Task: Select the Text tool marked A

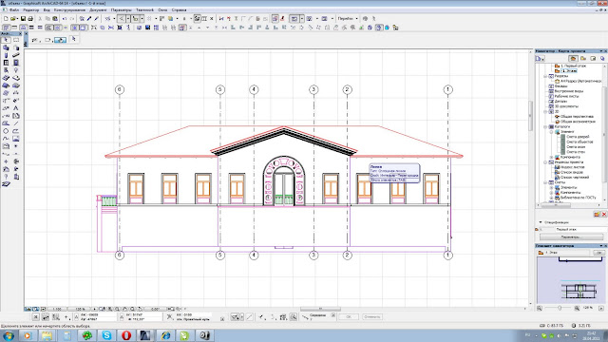Action: tap(16, 108)
